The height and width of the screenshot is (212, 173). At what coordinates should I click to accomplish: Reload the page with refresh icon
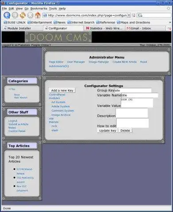[x=23, y=15]
